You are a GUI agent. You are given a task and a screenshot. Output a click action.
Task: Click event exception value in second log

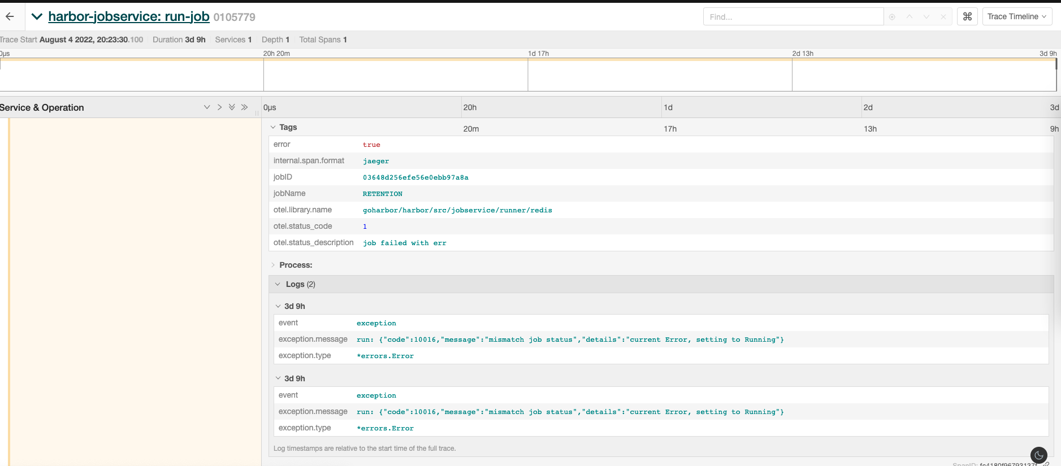pyautogui.click(x=376, y=396)
